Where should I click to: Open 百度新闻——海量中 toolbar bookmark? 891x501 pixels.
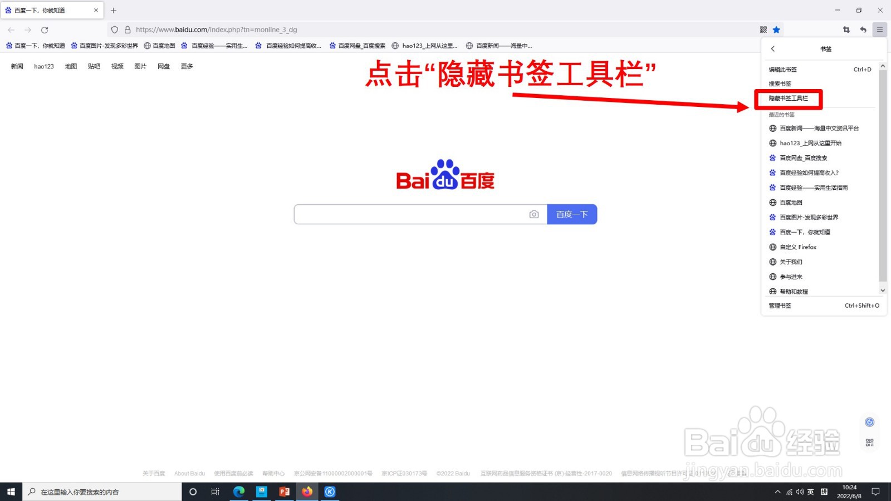point(499,46)
